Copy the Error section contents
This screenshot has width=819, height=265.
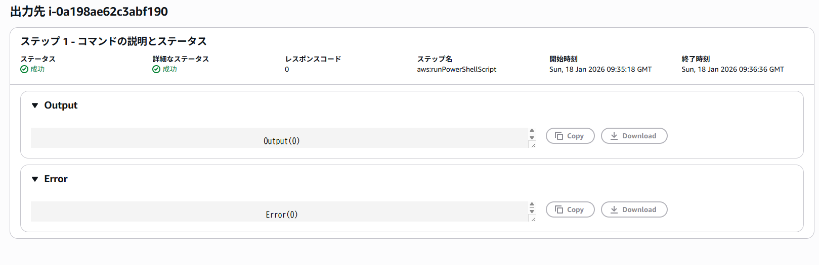(570, 209)
